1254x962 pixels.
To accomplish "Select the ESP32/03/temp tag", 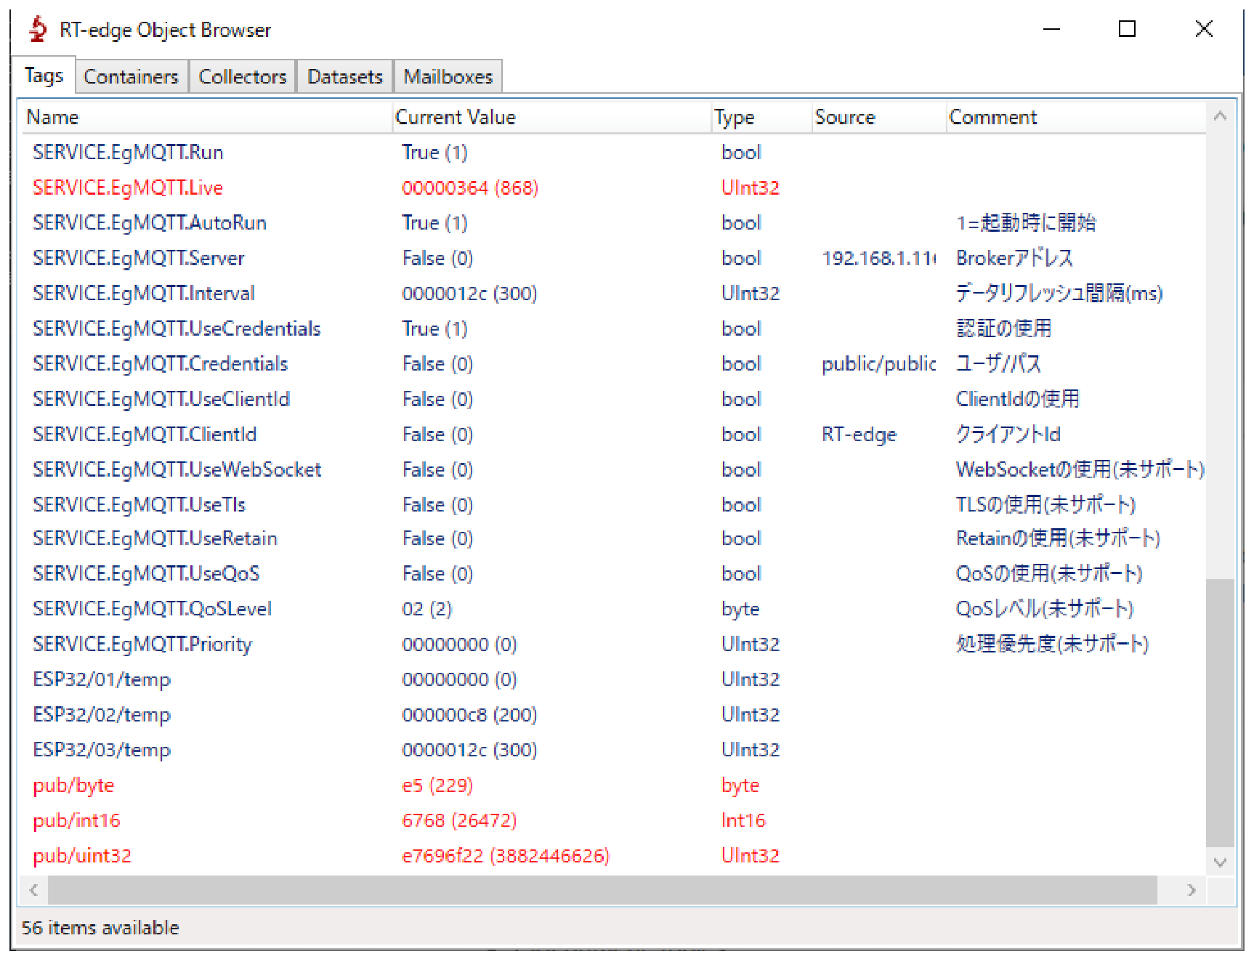I will point(102,749).
